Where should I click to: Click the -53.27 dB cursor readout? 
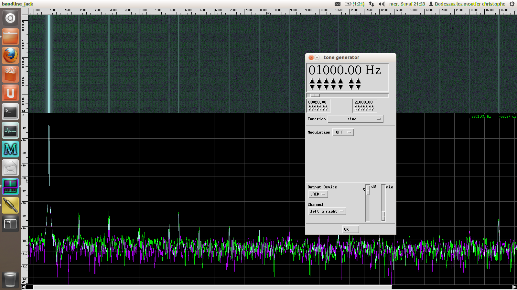[x=507, y=116]
